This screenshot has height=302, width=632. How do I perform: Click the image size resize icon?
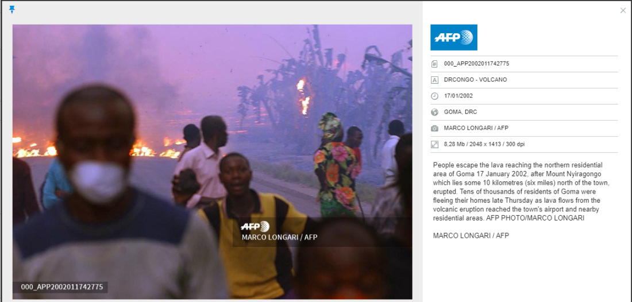point(434,144)
